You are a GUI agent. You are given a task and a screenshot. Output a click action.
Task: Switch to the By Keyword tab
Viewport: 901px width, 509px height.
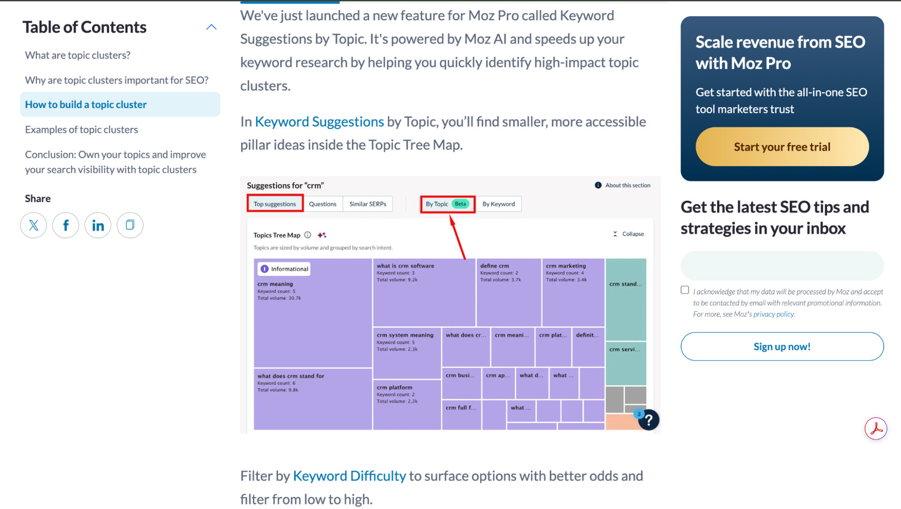click(x=499, y=204)
